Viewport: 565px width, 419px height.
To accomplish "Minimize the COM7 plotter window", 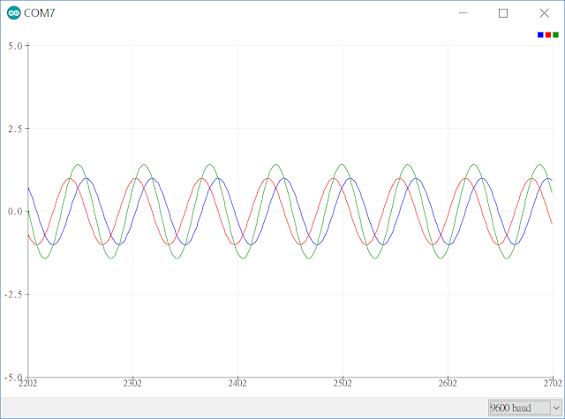I will pyautogui.click(x=463, y=13).
